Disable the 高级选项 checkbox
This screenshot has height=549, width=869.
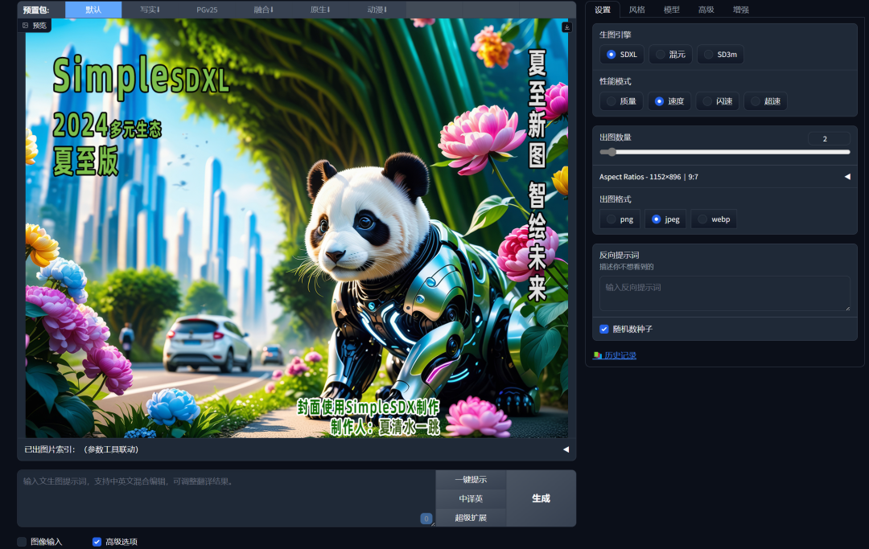coord(97,542)
